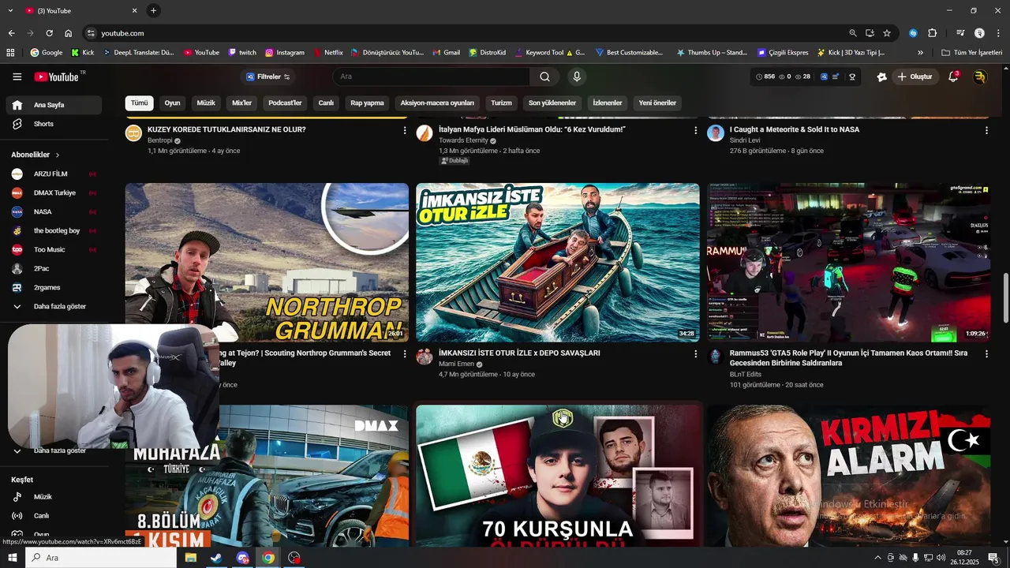
Task: Open options menu for İtalyan Mafya Lideri video
Action: click(x=696, y=130)
